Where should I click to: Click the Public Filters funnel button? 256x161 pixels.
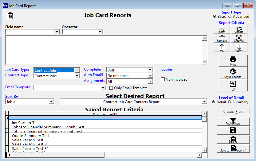(233, 121)
